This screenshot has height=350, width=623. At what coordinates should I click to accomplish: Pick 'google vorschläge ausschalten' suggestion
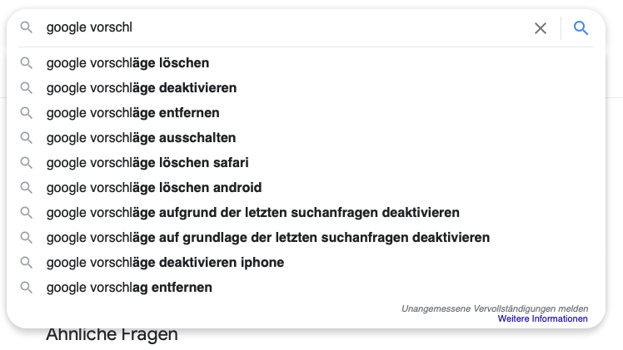click(306, 138)
